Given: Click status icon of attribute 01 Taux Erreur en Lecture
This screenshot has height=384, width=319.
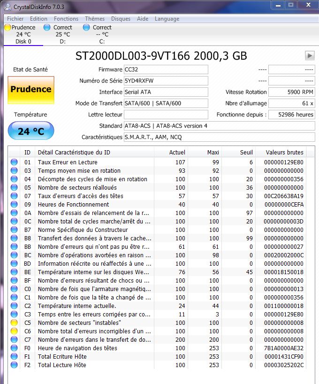Looking at the screenshot, I should coord(14,162).
